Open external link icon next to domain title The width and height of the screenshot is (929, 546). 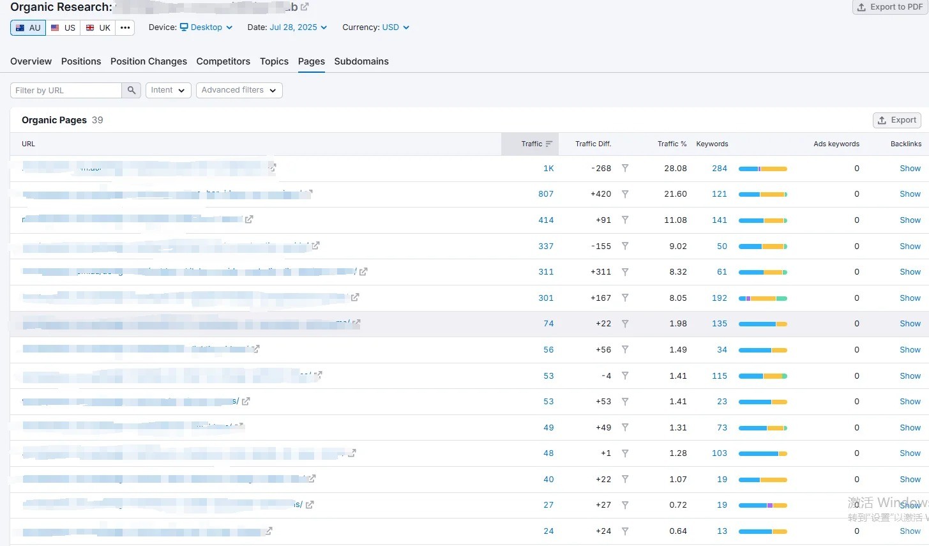coord(305,7)
